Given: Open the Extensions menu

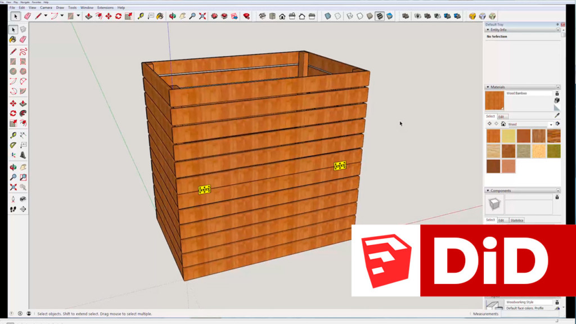Looking at the screenshot, I should coord(105,7).
